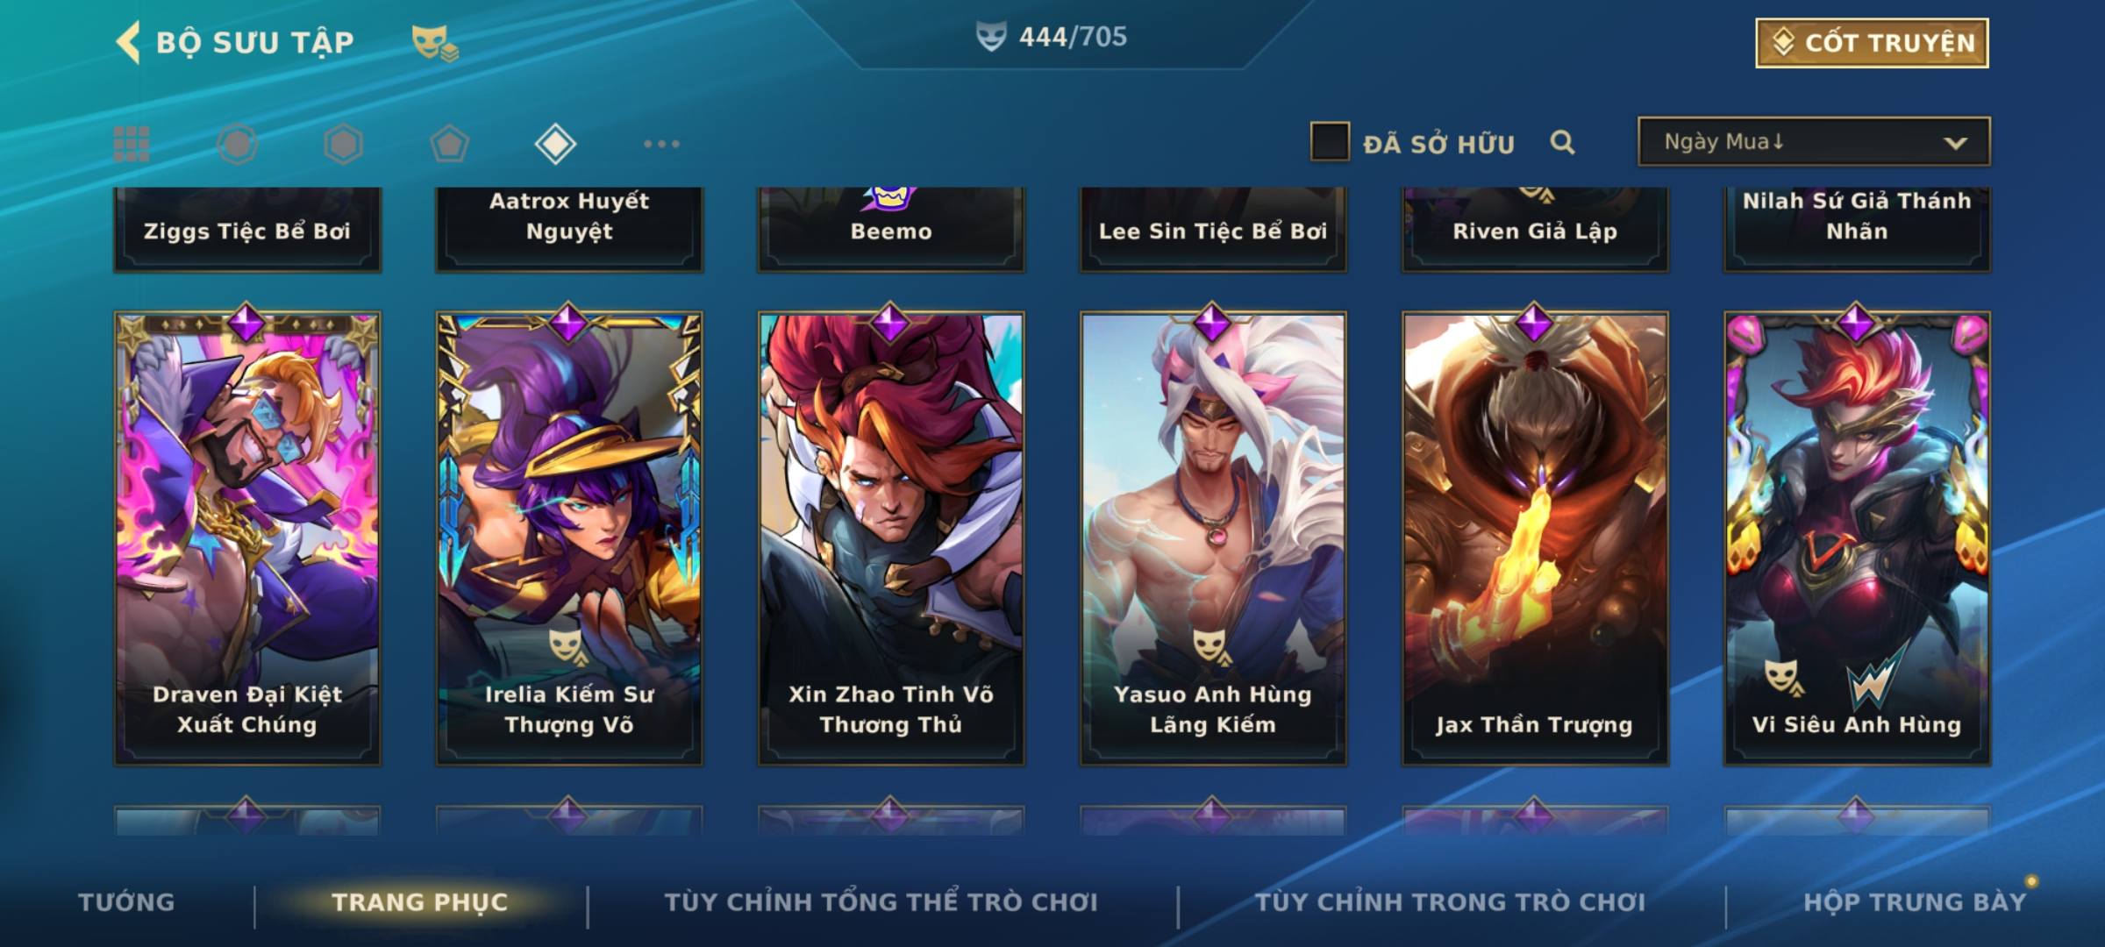
Task: Open the Hộp Trưng Bày tab
Action: click(1915, 902)
